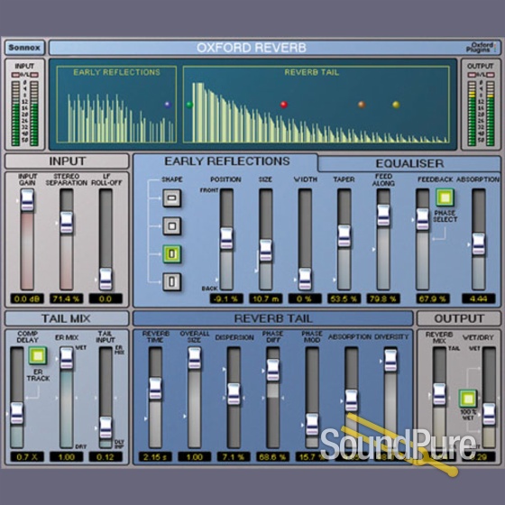Image resolution: width=505 pixels, height=505 pixels.
Task: Click the Overall Size value 1.00
Action: [x=194, y=456]
